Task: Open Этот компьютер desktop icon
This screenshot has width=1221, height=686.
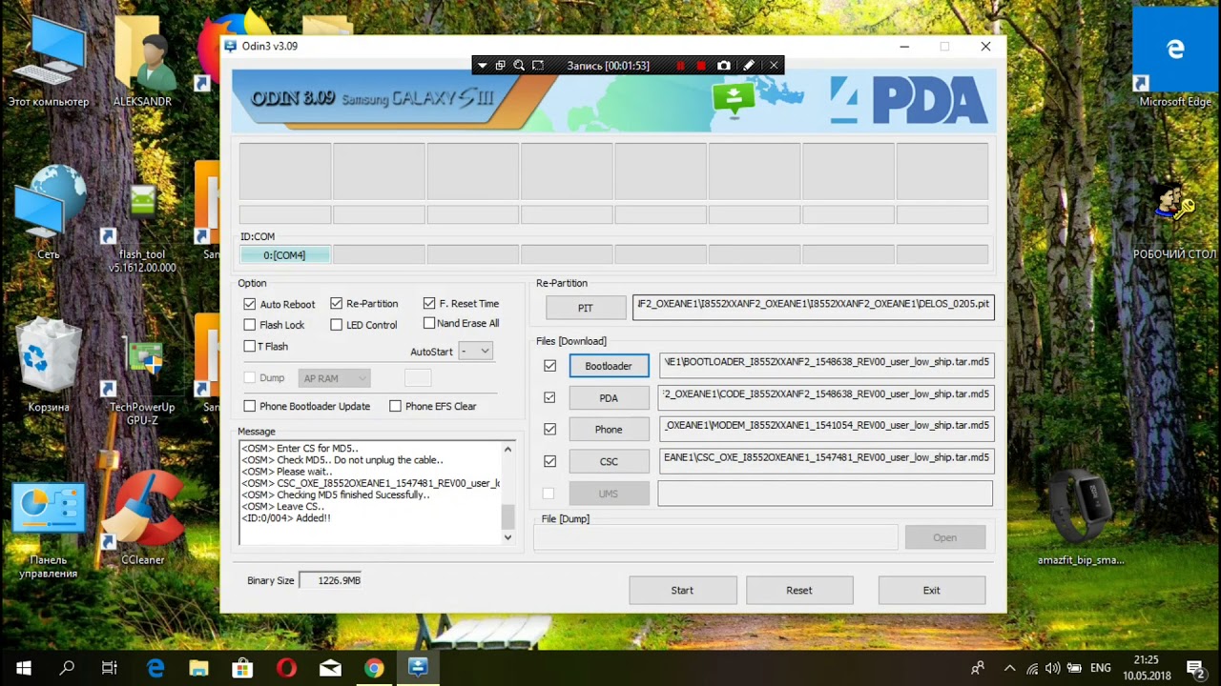Action: pos(49,61)
